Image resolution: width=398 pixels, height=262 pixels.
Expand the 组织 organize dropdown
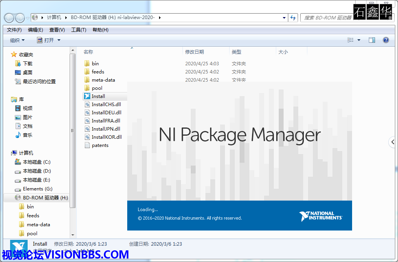17,40
